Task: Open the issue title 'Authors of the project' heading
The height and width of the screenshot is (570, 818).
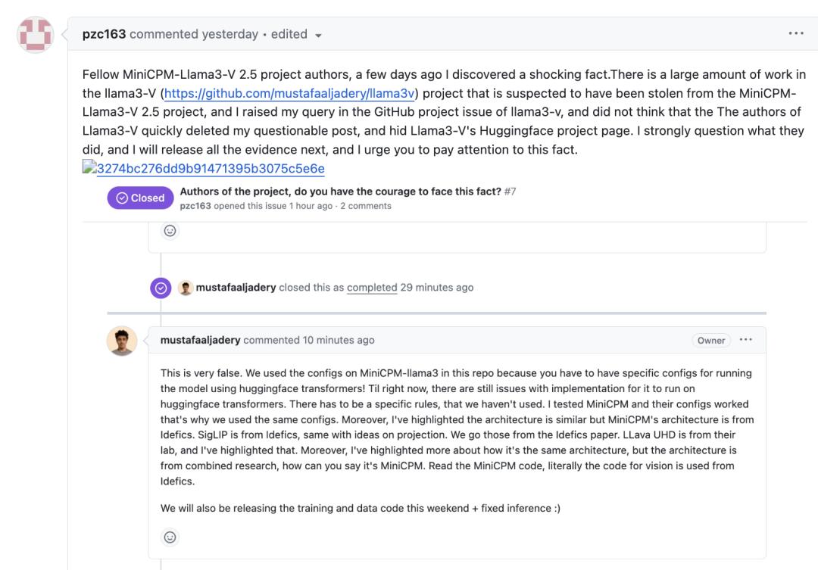Action: pyautogui.click(x=341, y=192)
